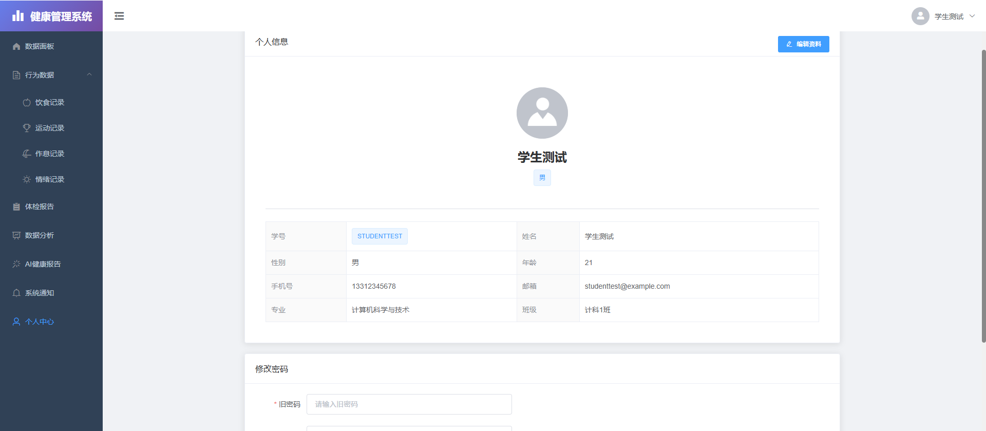
Task: Select 个人中心 in the sidebar
Action: click(x=51, y=322)
